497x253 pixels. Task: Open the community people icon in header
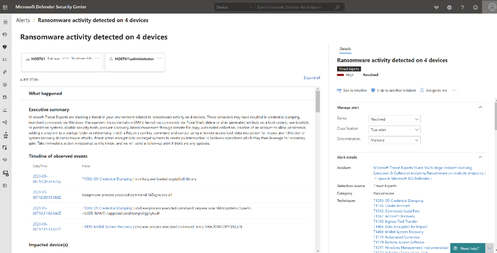(436, 7)
